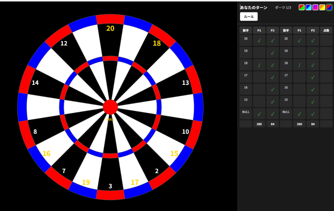Click the highlighted red and blue theme swatch
334x211 pixels.
point(329,8)
